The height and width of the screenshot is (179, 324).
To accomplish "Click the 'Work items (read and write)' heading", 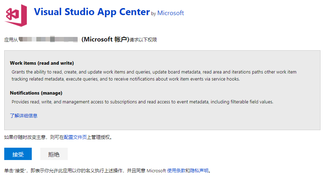I will click(42, 63).
